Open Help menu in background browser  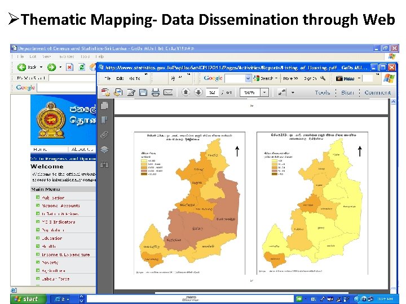tap(100, 56)
